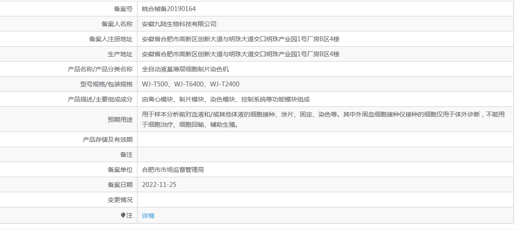Select model text WJ-T500、WJ-T6400、WJ-T2400

(x=191, y=84)
